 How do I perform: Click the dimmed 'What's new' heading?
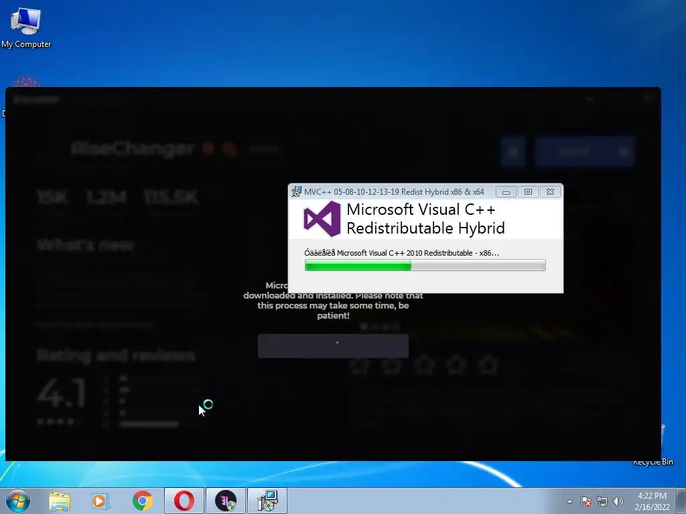tap(86, 245)
